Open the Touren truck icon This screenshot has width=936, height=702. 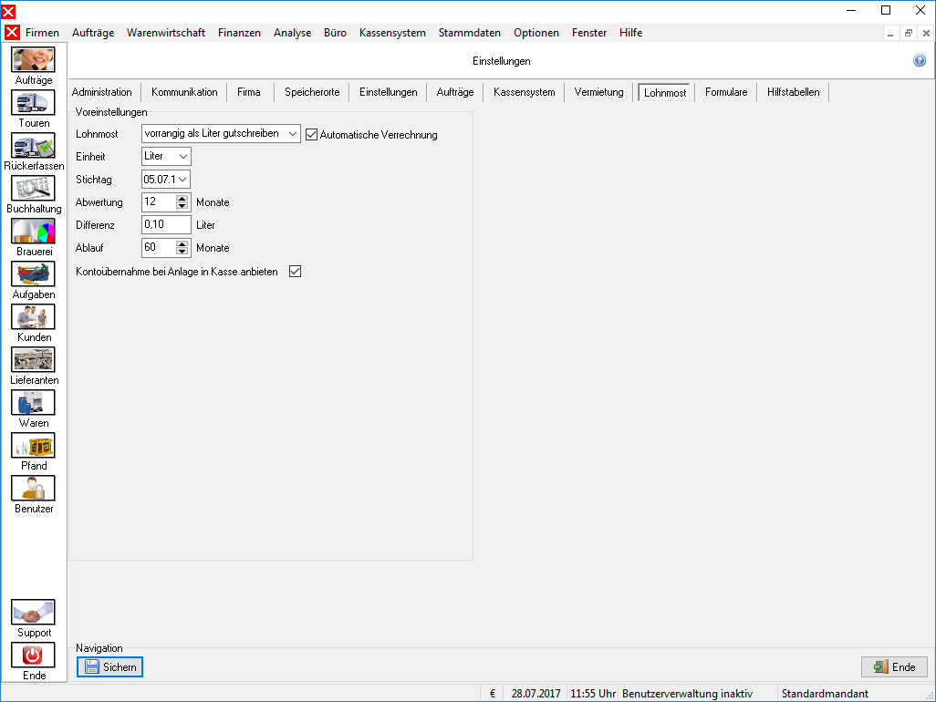click(34, 103)
